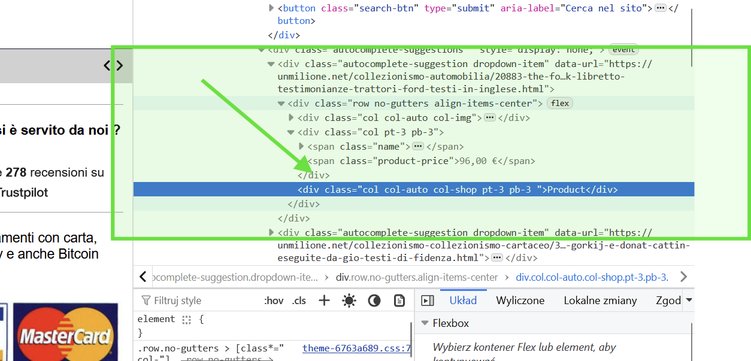
Task: Select the highlighted col-shop Product div line
Action: 414,190
